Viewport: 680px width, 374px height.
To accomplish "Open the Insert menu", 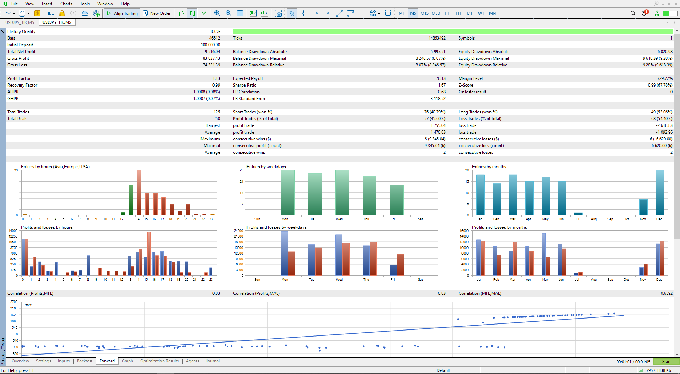I will 47,4.
